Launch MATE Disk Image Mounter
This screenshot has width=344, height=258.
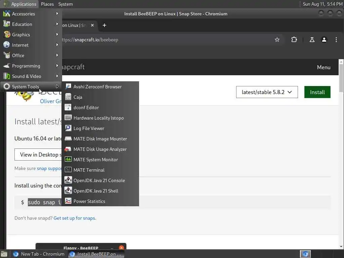100,139
